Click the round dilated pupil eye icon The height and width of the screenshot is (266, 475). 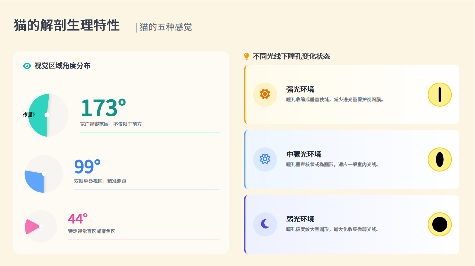tap(439, 224)
